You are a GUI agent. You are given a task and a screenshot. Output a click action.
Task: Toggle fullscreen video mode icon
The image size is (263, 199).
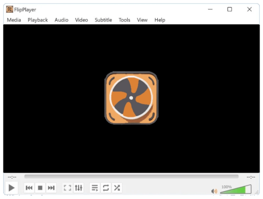pos(67,188)
